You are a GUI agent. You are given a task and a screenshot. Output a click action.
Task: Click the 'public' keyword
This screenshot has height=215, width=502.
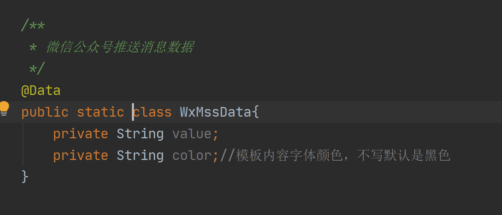tap(45, 112)
